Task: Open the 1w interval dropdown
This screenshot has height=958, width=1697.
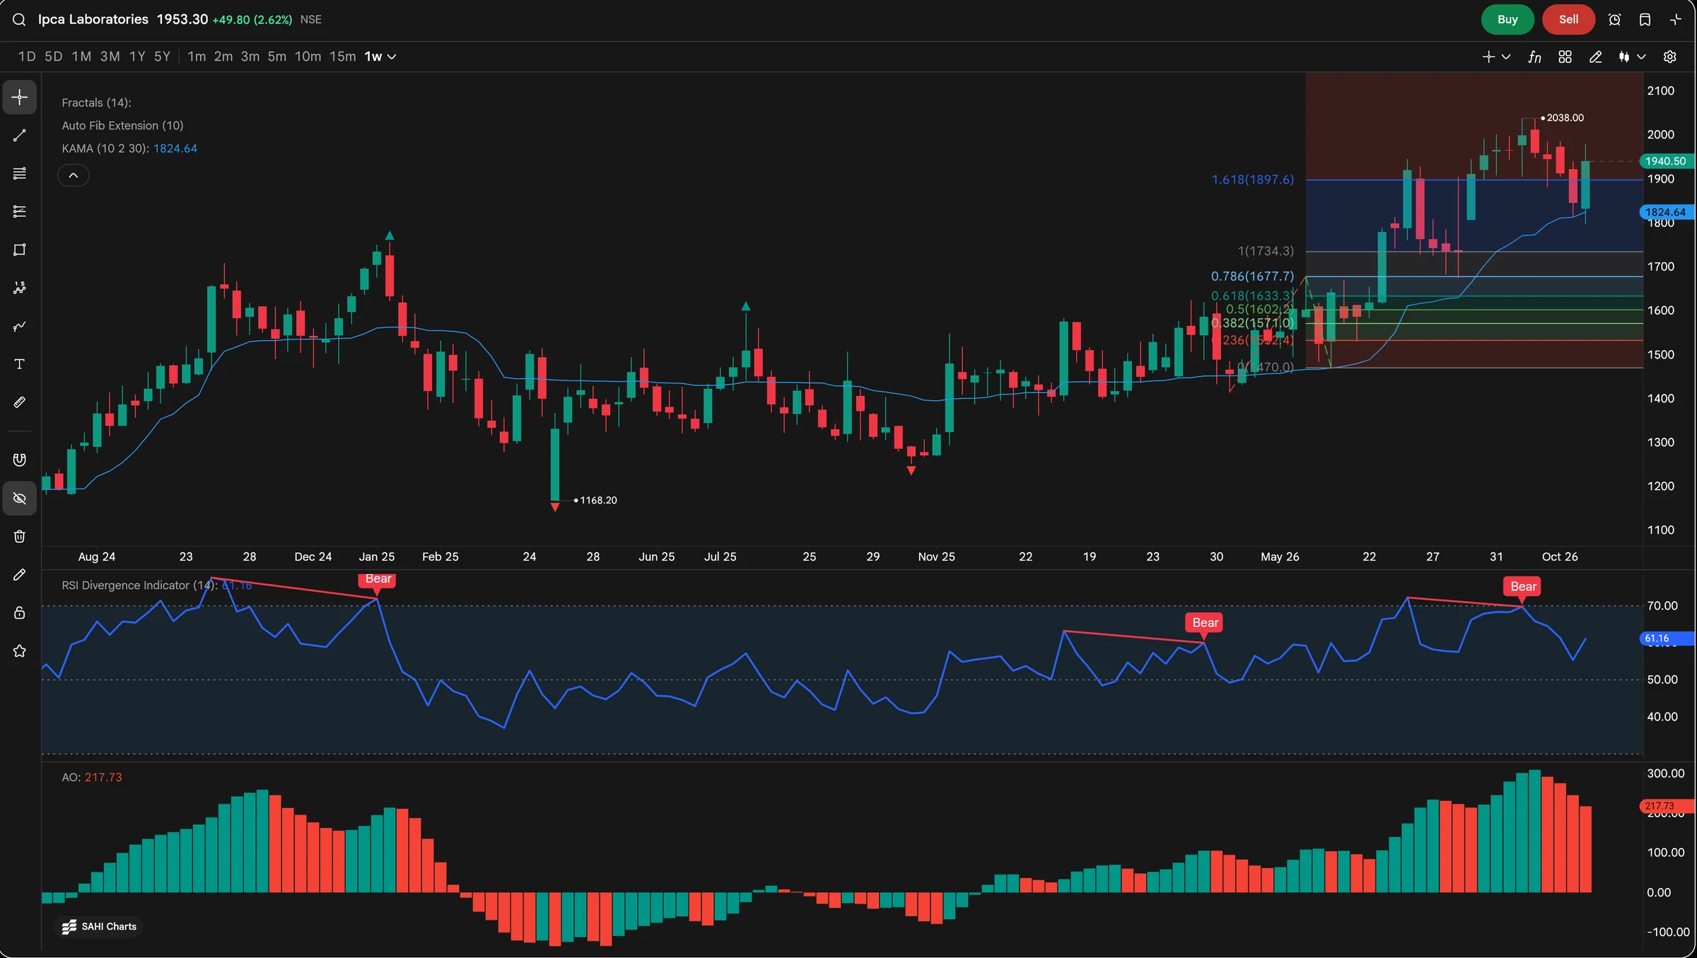Action: point(380,57)
